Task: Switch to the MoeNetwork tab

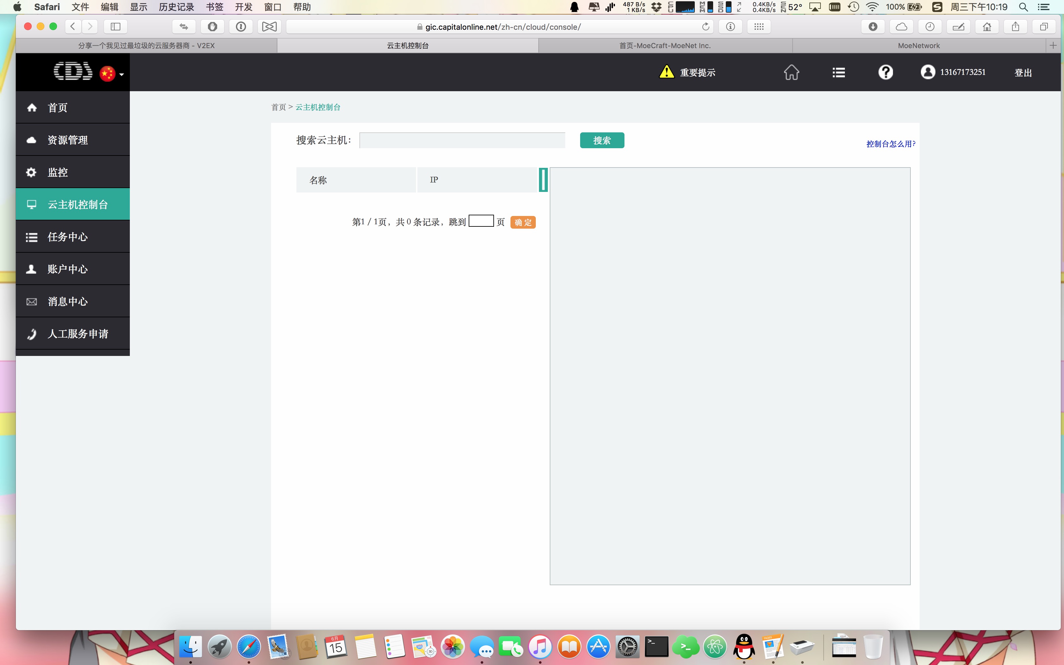Action: (918, 46)
